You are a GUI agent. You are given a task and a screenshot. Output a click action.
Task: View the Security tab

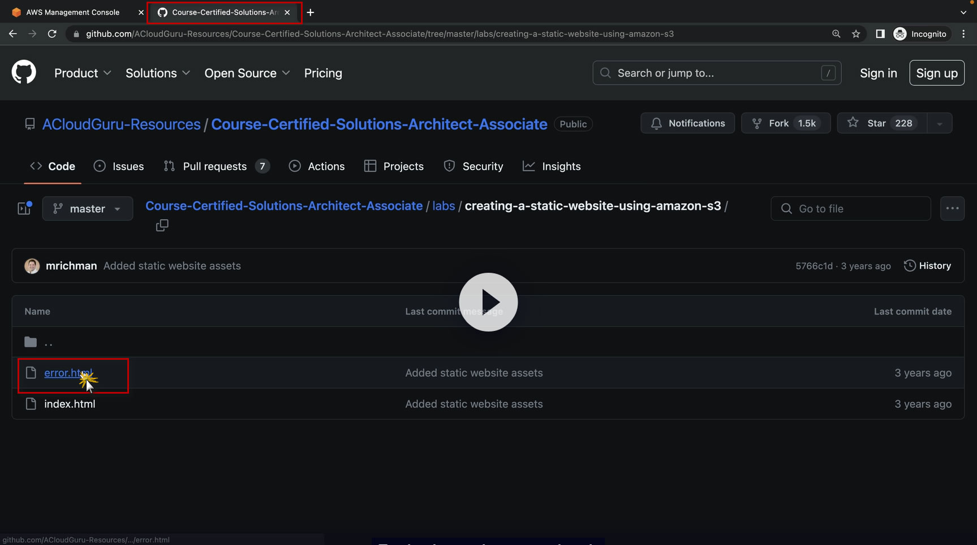[474, 167]
